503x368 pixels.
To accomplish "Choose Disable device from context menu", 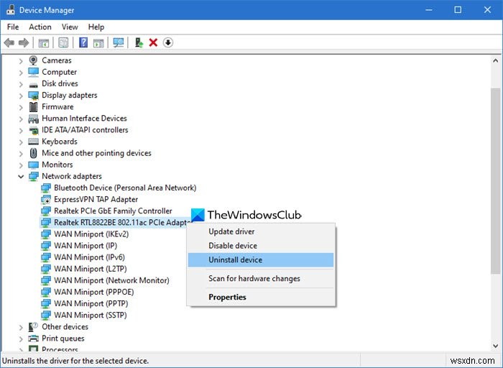I will (x=261, y=246).
